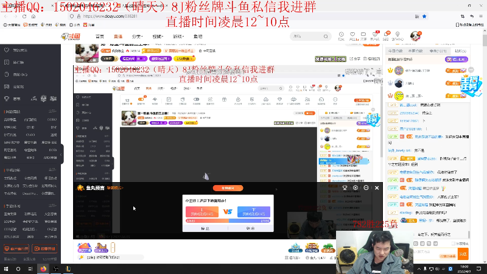The image size is (487, 274).
Task: Open the message bell icon with orange badge
Action: (x=386, y=36)
